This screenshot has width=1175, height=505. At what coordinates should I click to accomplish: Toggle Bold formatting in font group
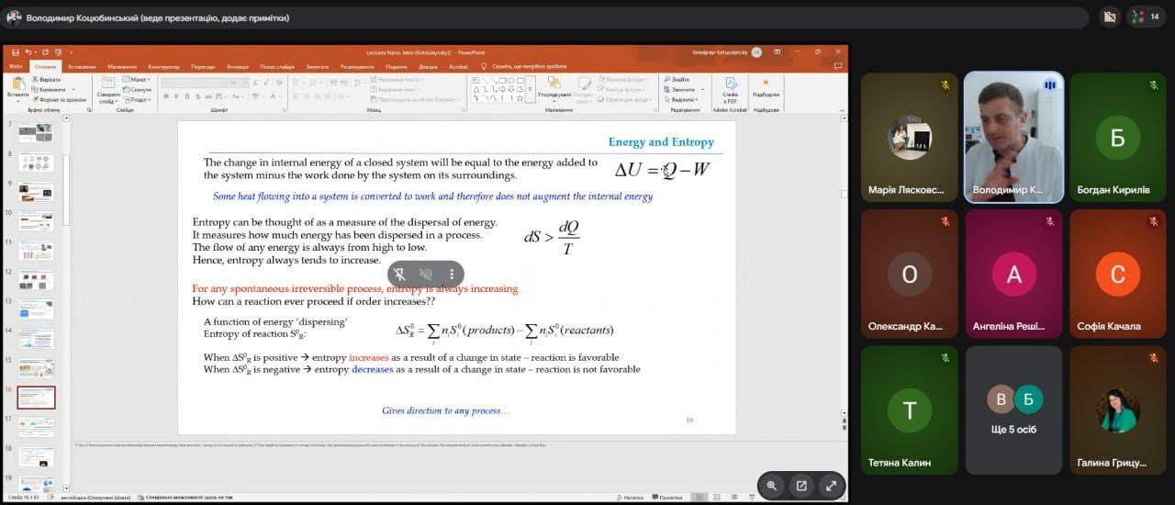pyautogui.click(x=166, y=96)
